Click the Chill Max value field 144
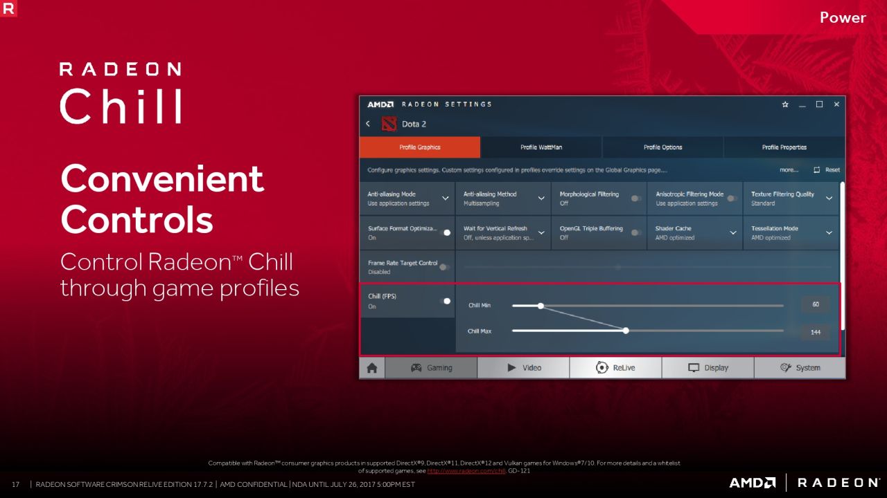887x498 pixels. click(x=816, y=332)
